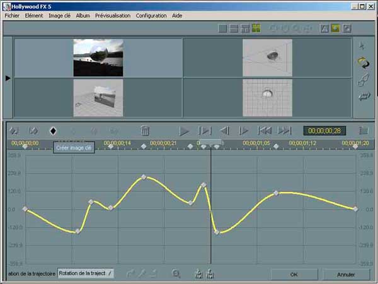Click the wireframe 'A' display mode icon
The height and width of the screenshot is (284, 378).
(324, 28)
